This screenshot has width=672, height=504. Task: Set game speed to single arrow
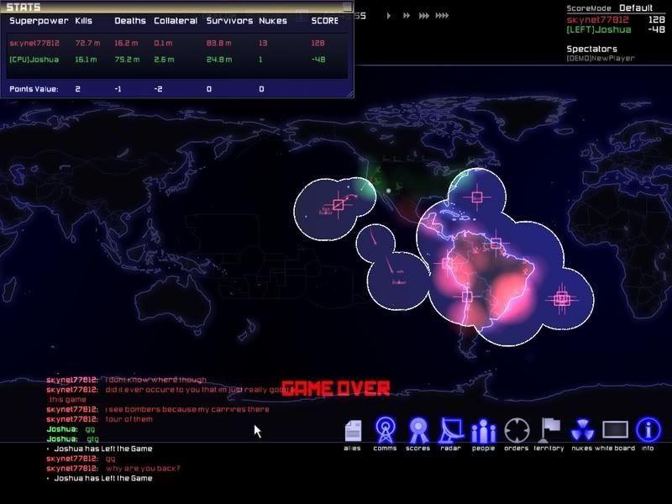point(388,15)
